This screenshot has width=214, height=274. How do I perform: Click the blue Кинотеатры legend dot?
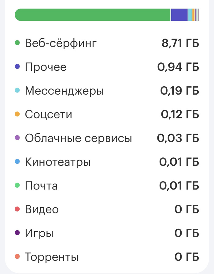[17, 162]
